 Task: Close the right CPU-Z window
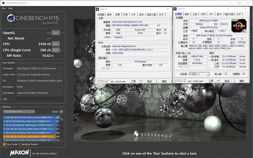point(245,9)
